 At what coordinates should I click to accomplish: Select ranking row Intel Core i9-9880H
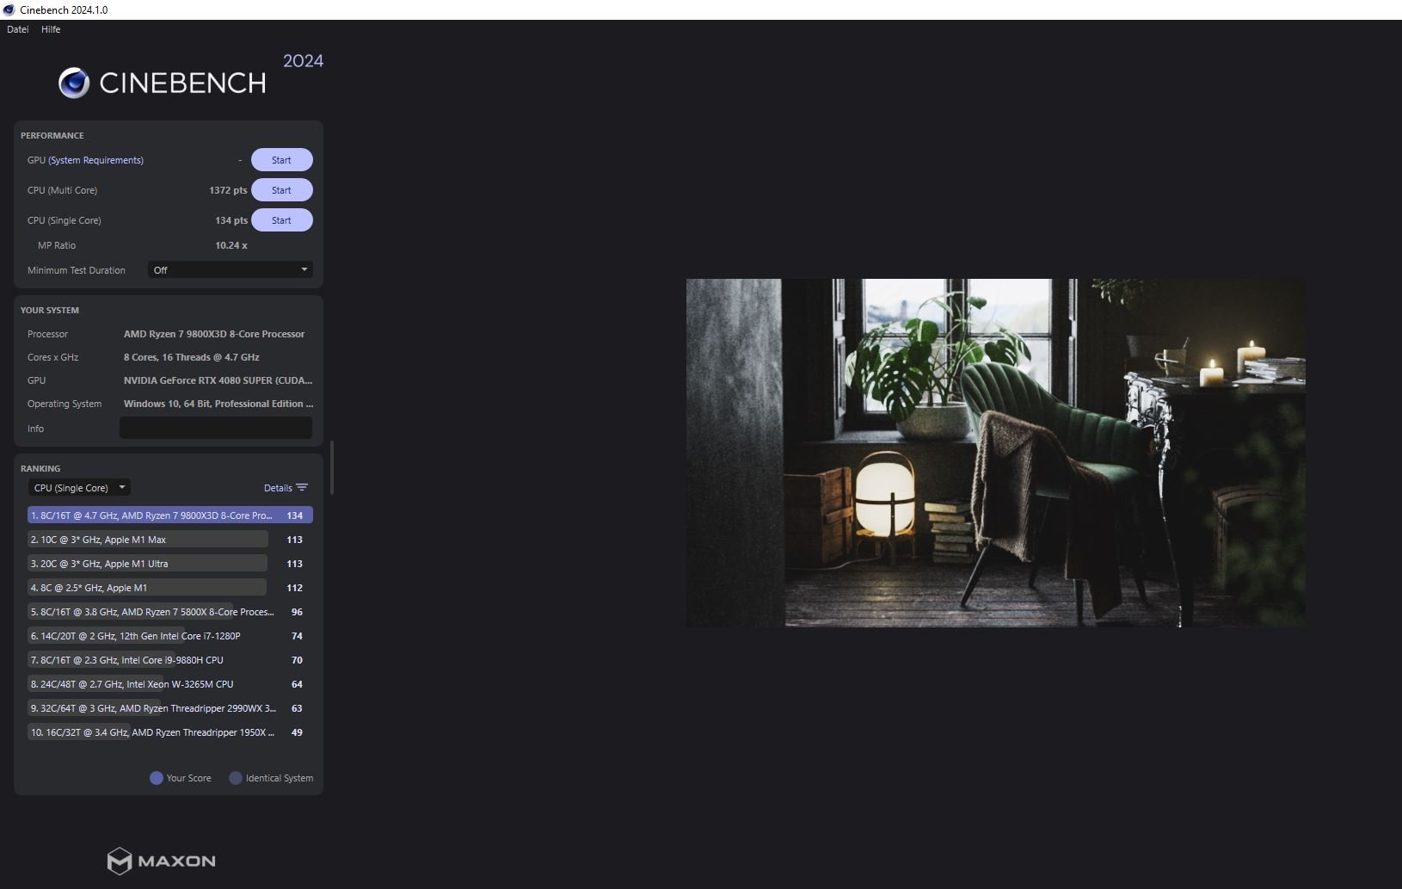170,660
